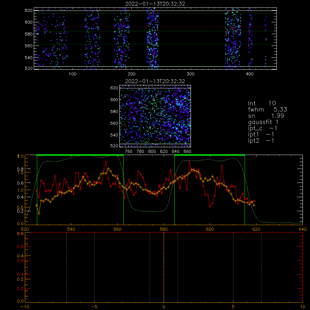The height and width of the screenshot is (310, 310).
Task: Click the 'Int 10' readout text
Action: click(x=262, y=103)
